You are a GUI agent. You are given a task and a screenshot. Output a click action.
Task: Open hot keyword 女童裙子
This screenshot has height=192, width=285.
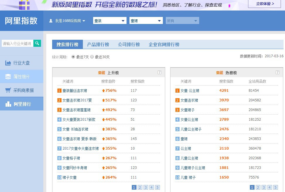tap(187, 110)
